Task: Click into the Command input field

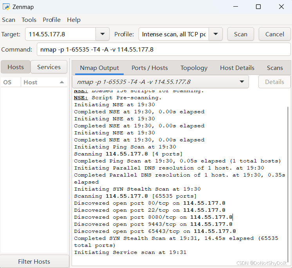Action: click(x=164, y=50)
